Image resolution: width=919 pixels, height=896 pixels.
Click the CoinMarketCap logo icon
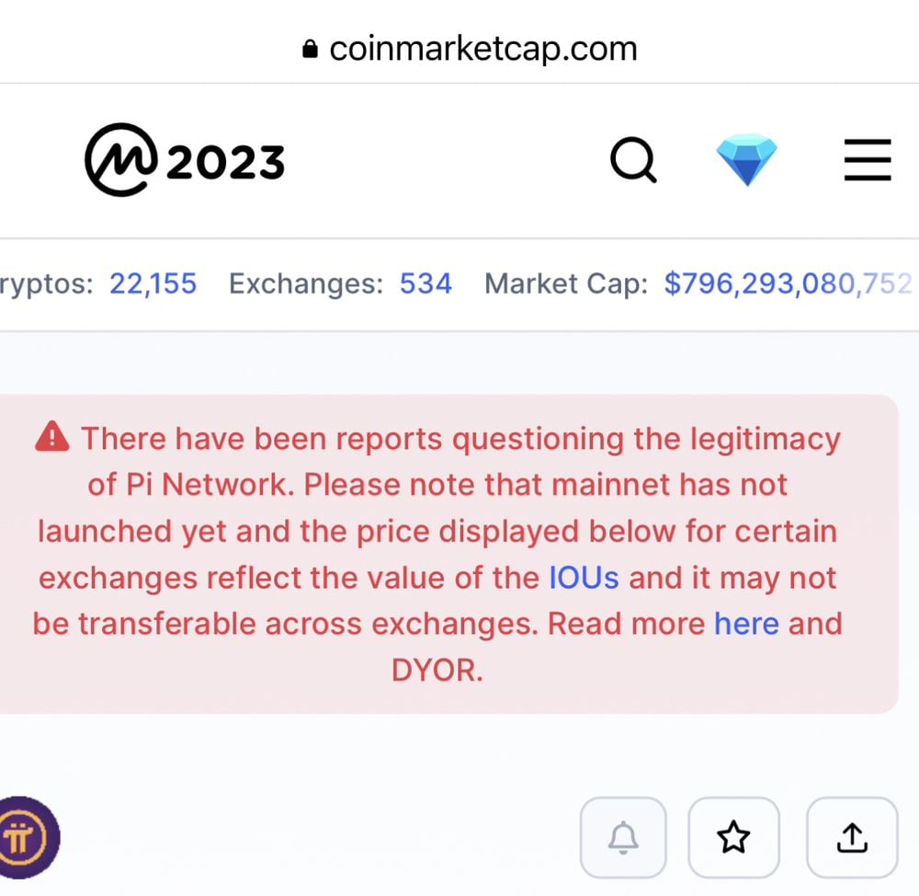click(121, 161)
